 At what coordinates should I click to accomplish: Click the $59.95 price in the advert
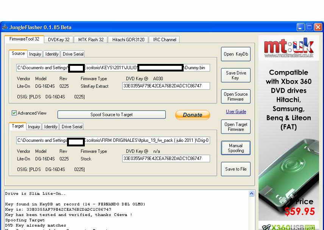(300, 211)
